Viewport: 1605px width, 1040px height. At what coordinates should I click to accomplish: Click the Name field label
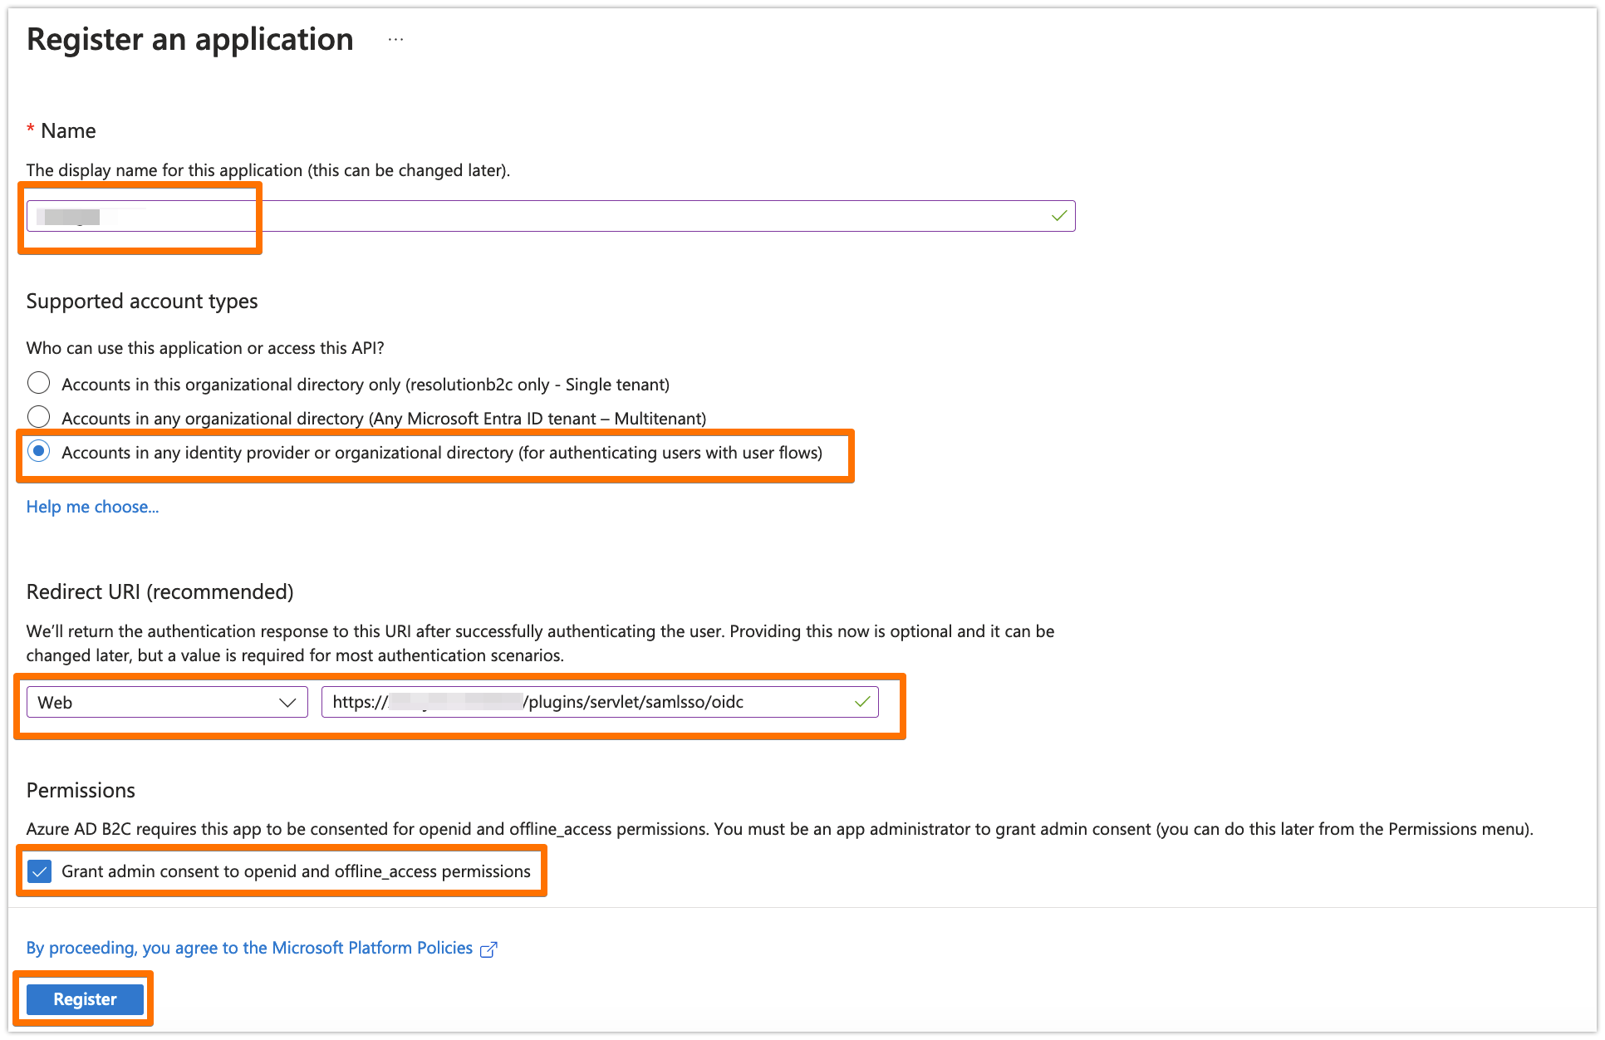coord(68,130)
